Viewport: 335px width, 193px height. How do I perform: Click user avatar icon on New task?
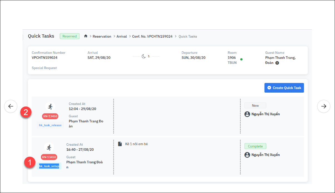click(247, 114)
